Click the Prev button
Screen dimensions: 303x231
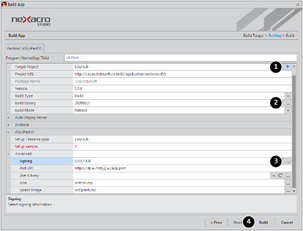pos(216,223)
